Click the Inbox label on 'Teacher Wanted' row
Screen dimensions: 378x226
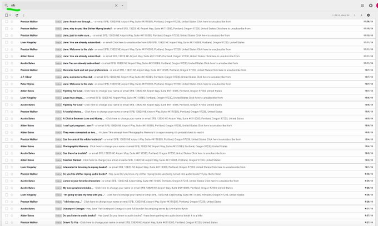[x=58, y=160]
